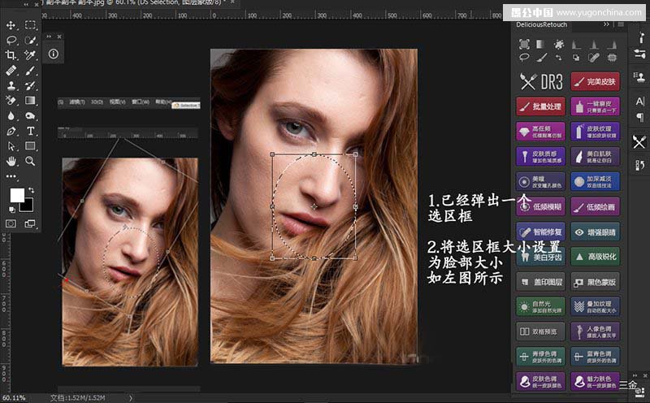Select the Eraser tool
This screenshot has height=403, width=650.
pos(11,100)
